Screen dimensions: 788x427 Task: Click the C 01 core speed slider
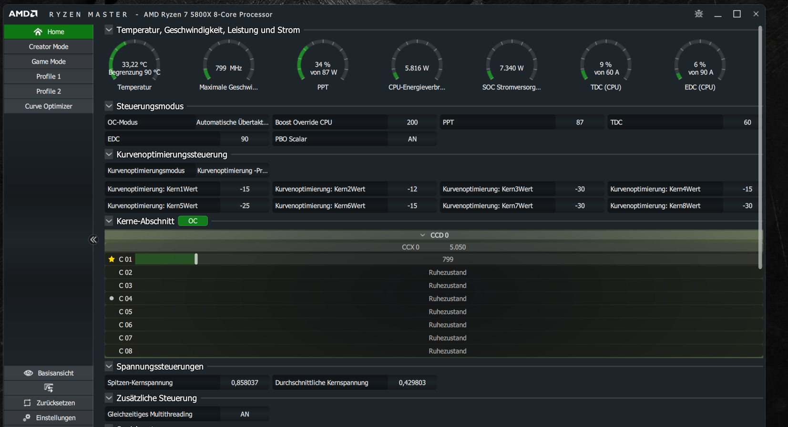[196, 259]
